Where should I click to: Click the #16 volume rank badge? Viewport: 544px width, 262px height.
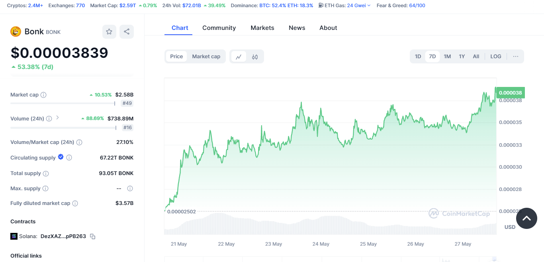[127, 128]
